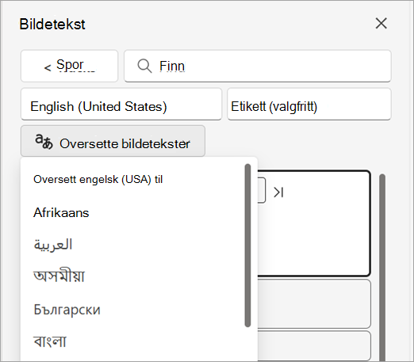414x362 pixels.
Task: Click the jump-to-end arrow icon in caption
Action: click(278, 192)
